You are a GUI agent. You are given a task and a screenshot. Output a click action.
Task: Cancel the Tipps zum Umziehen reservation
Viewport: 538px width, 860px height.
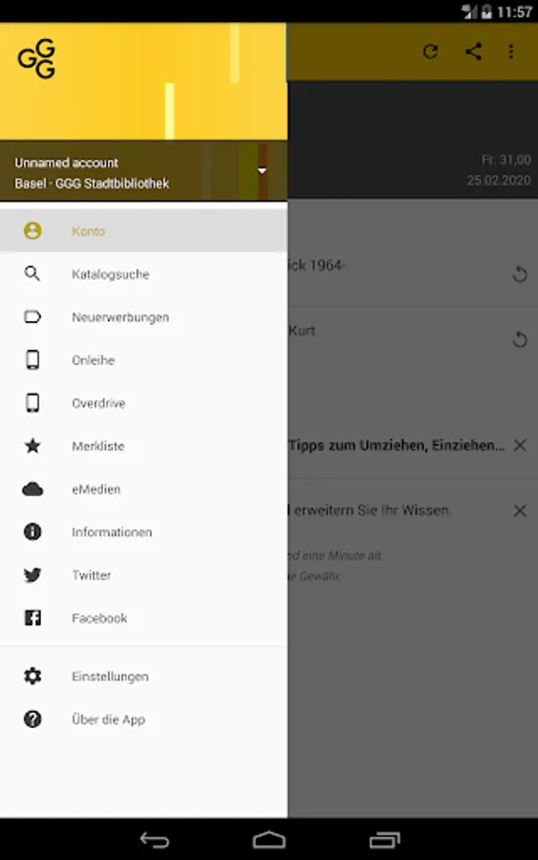(520, 444)
